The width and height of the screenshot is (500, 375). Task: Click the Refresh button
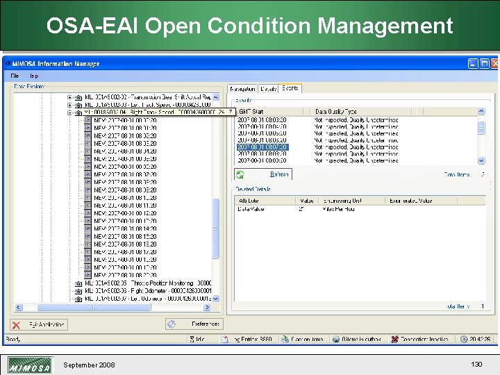point(263,174)
